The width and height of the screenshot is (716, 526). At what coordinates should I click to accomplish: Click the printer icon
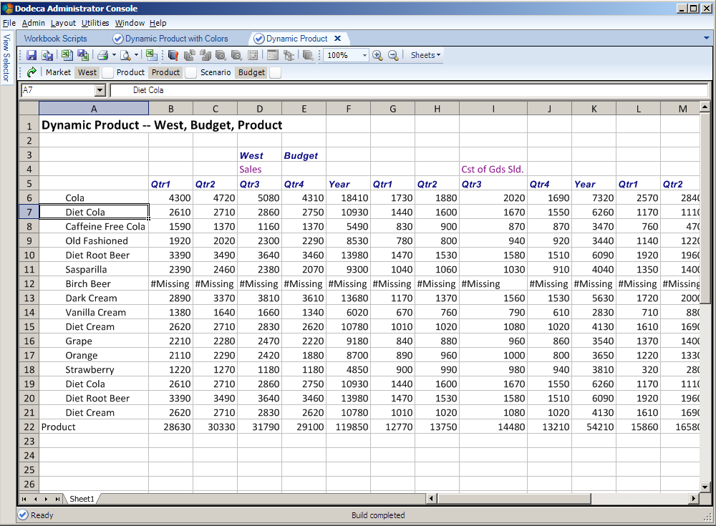coord(102,55)
